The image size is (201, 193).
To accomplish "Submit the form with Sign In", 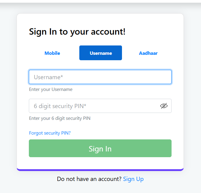I will tap(100, 148).
